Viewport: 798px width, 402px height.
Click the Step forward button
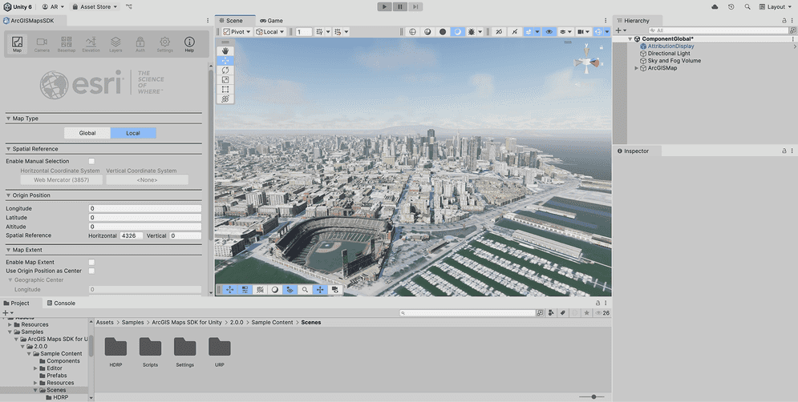click(415, 6)
